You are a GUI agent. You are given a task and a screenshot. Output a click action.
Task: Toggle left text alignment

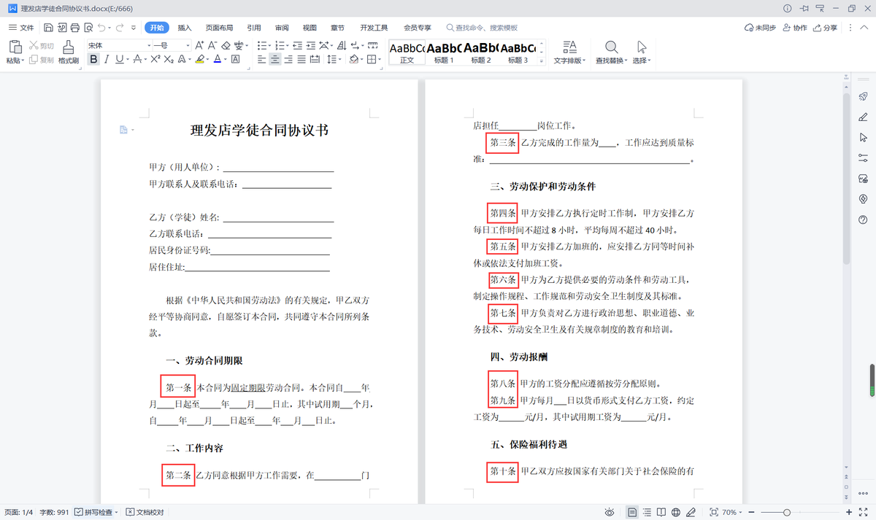coord(261,60)
